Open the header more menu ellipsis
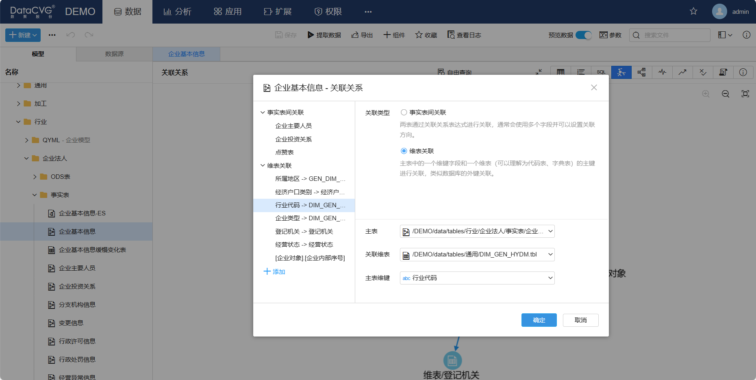 point(368,12)
